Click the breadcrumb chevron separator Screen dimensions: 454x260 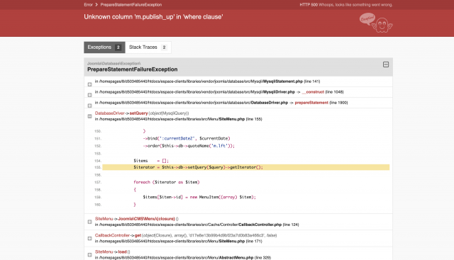tap(96, 5)
